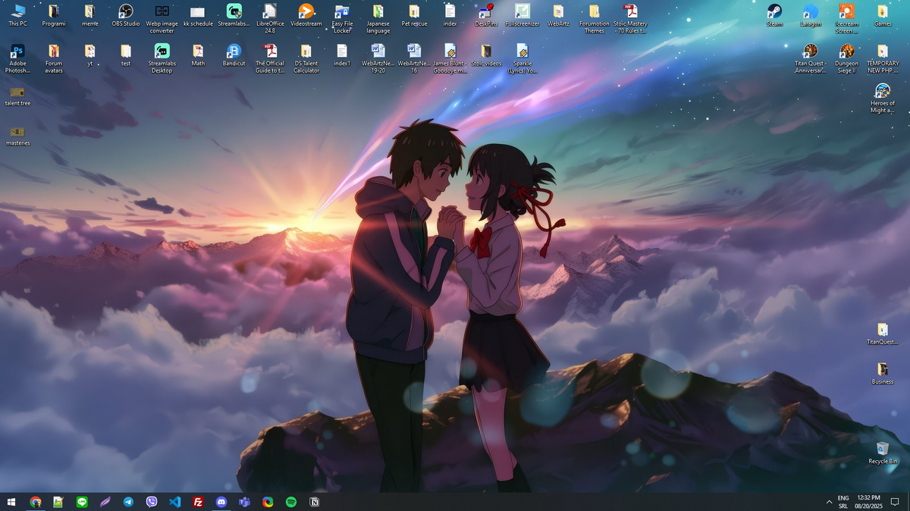Select the Recycle Bin
Viewport: 910px width, 511px height.
[x=883, y=453]
